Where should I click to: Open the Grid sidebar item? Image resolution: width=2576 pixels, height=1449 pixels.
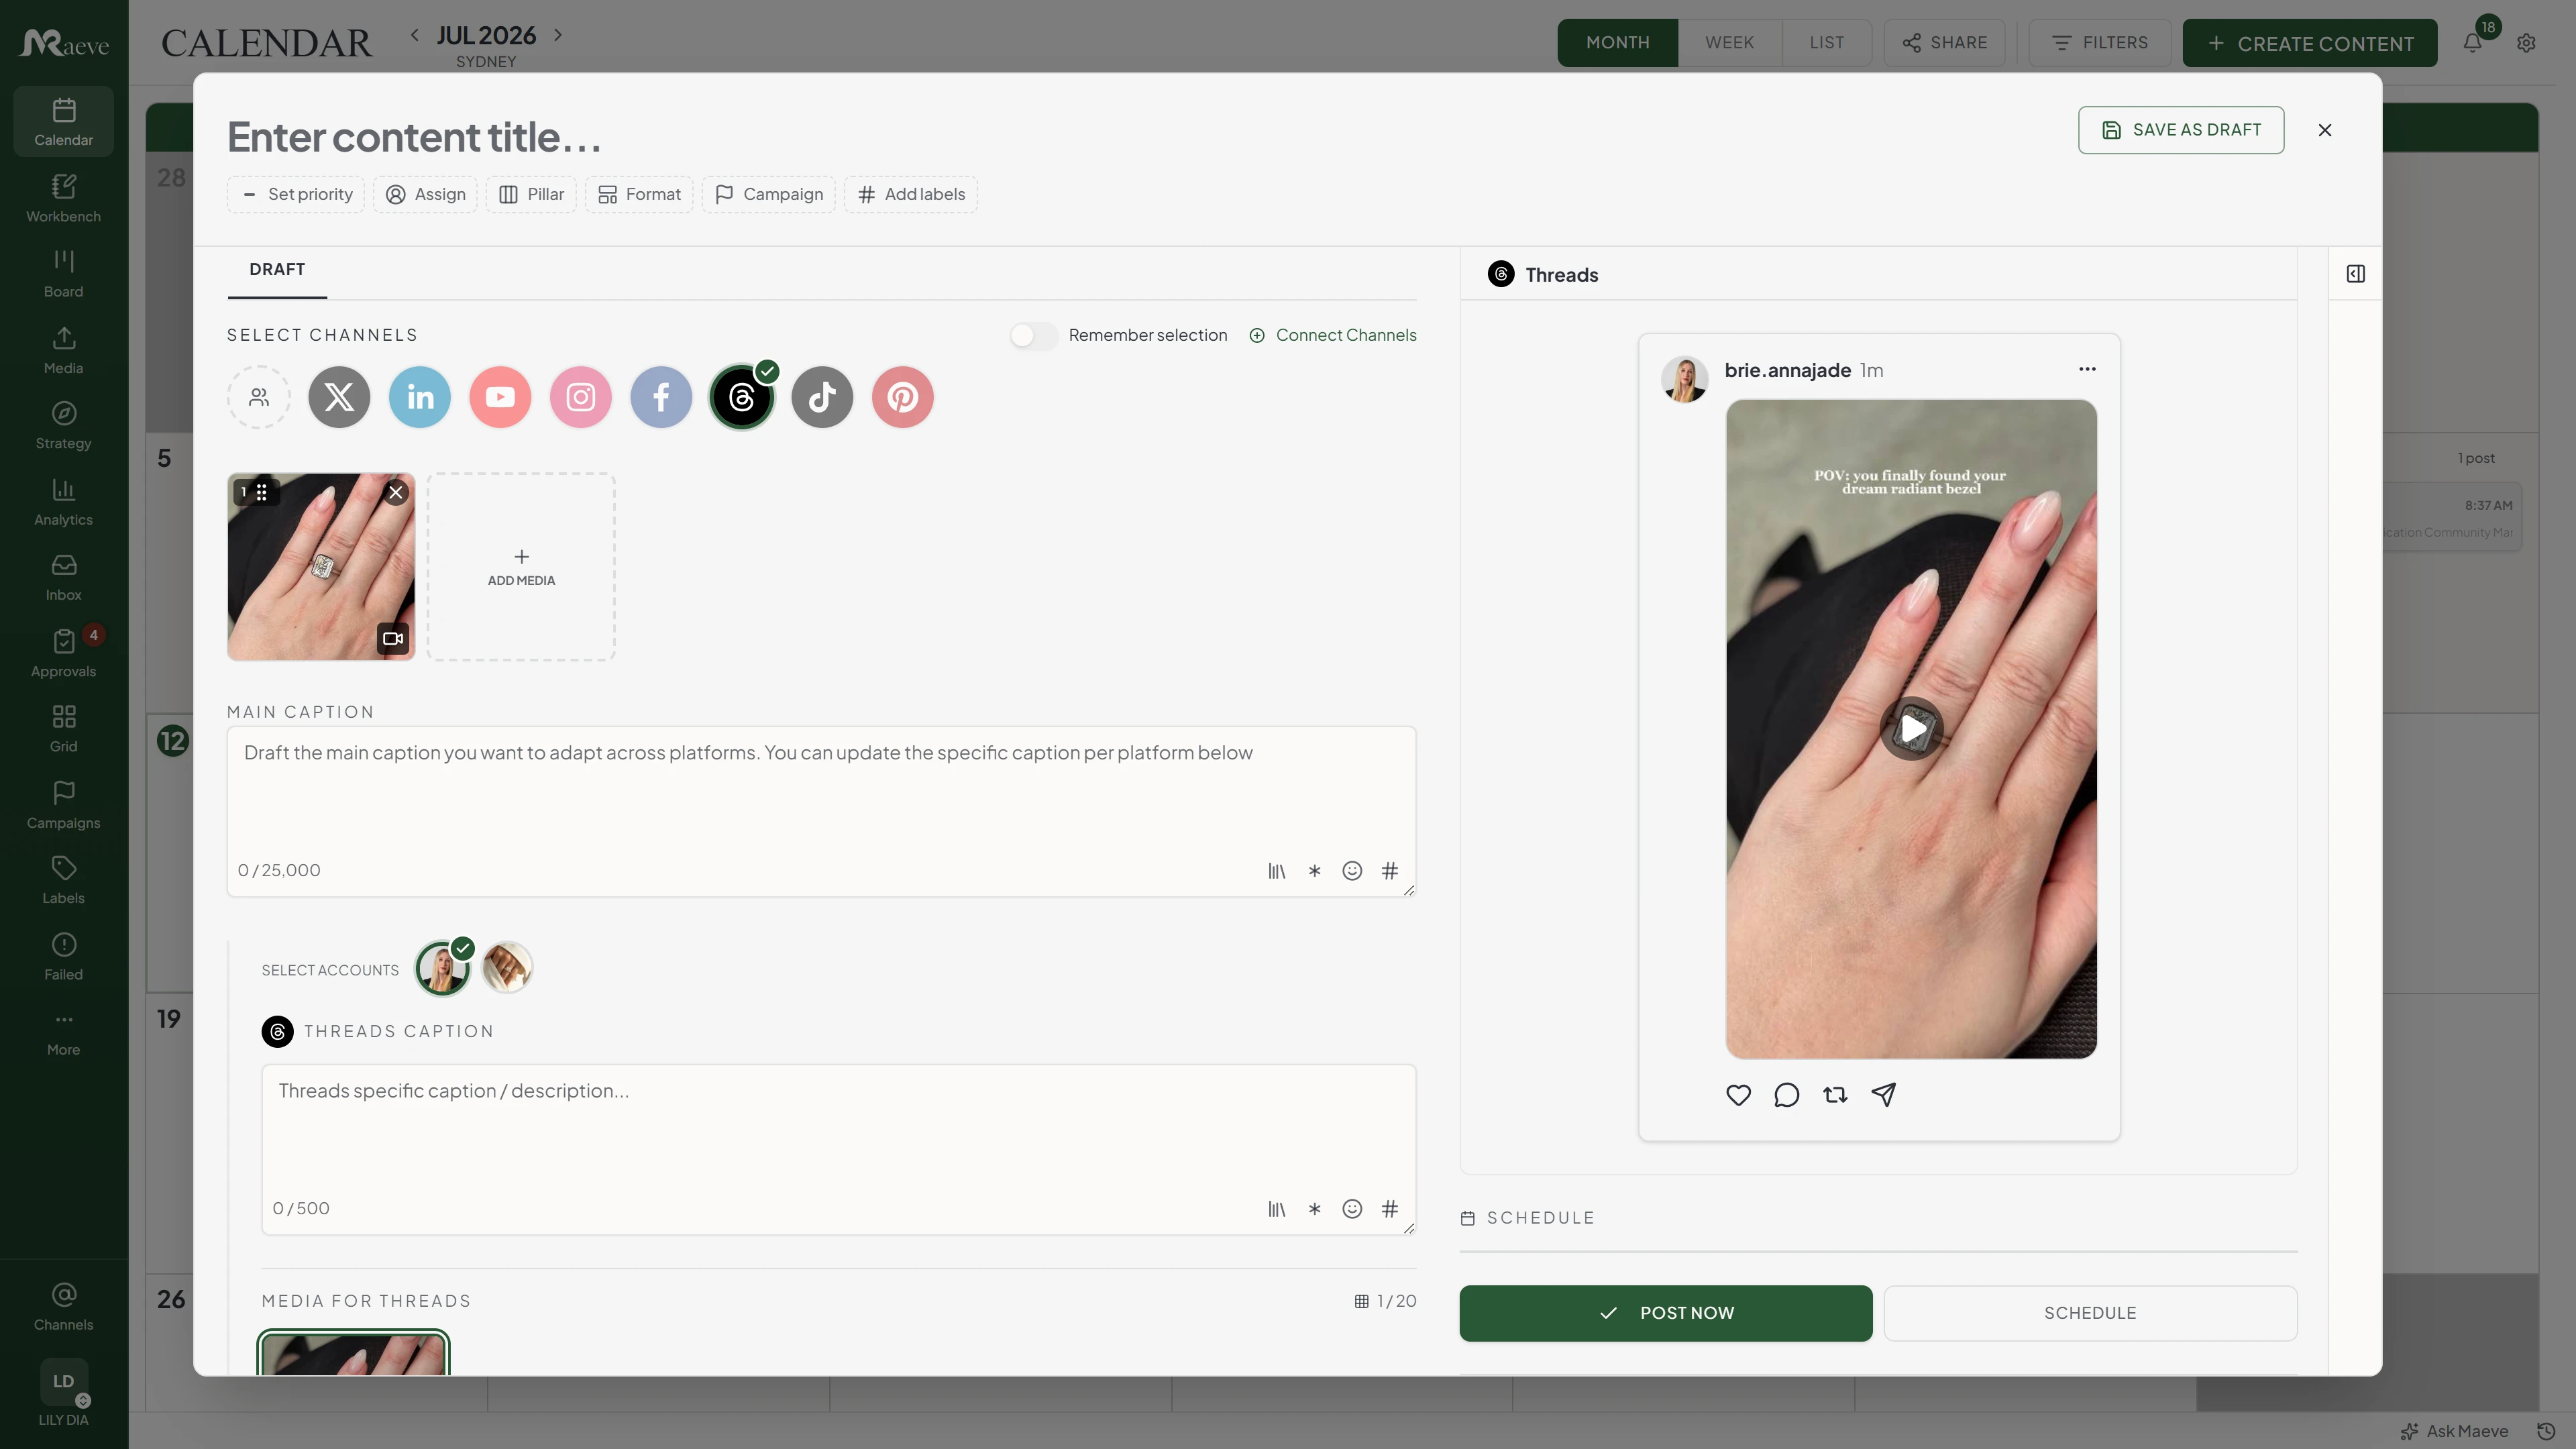(x=63, y=728)
